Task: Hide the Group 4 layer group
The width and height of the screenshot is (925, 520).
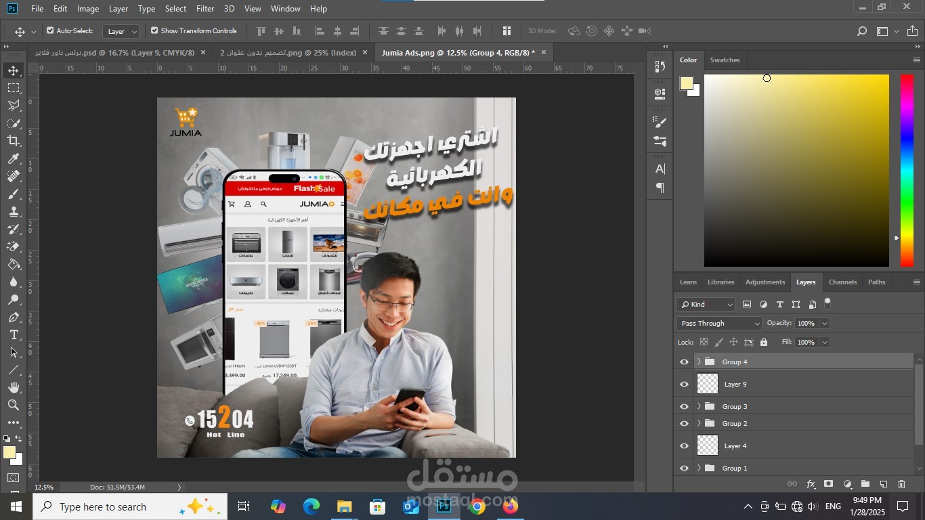Action: [684, 362]
